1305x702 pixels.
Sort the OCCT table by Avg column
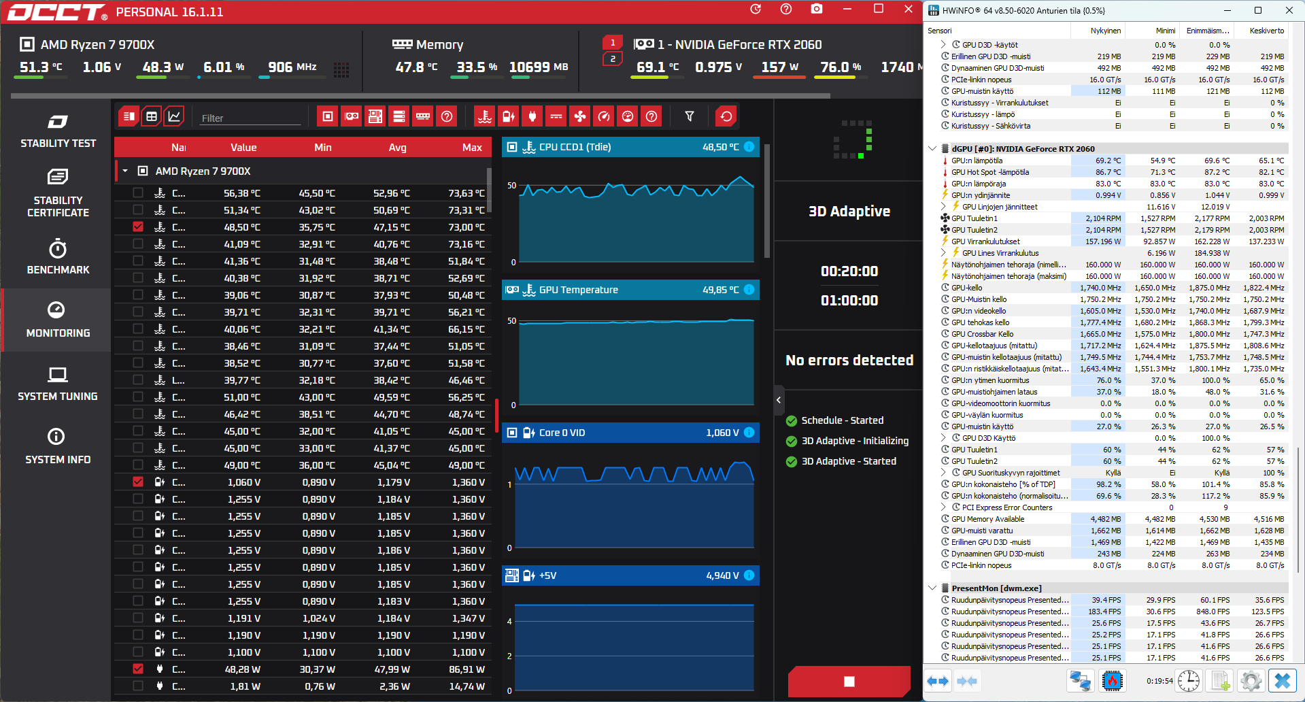tap(397, 148)
